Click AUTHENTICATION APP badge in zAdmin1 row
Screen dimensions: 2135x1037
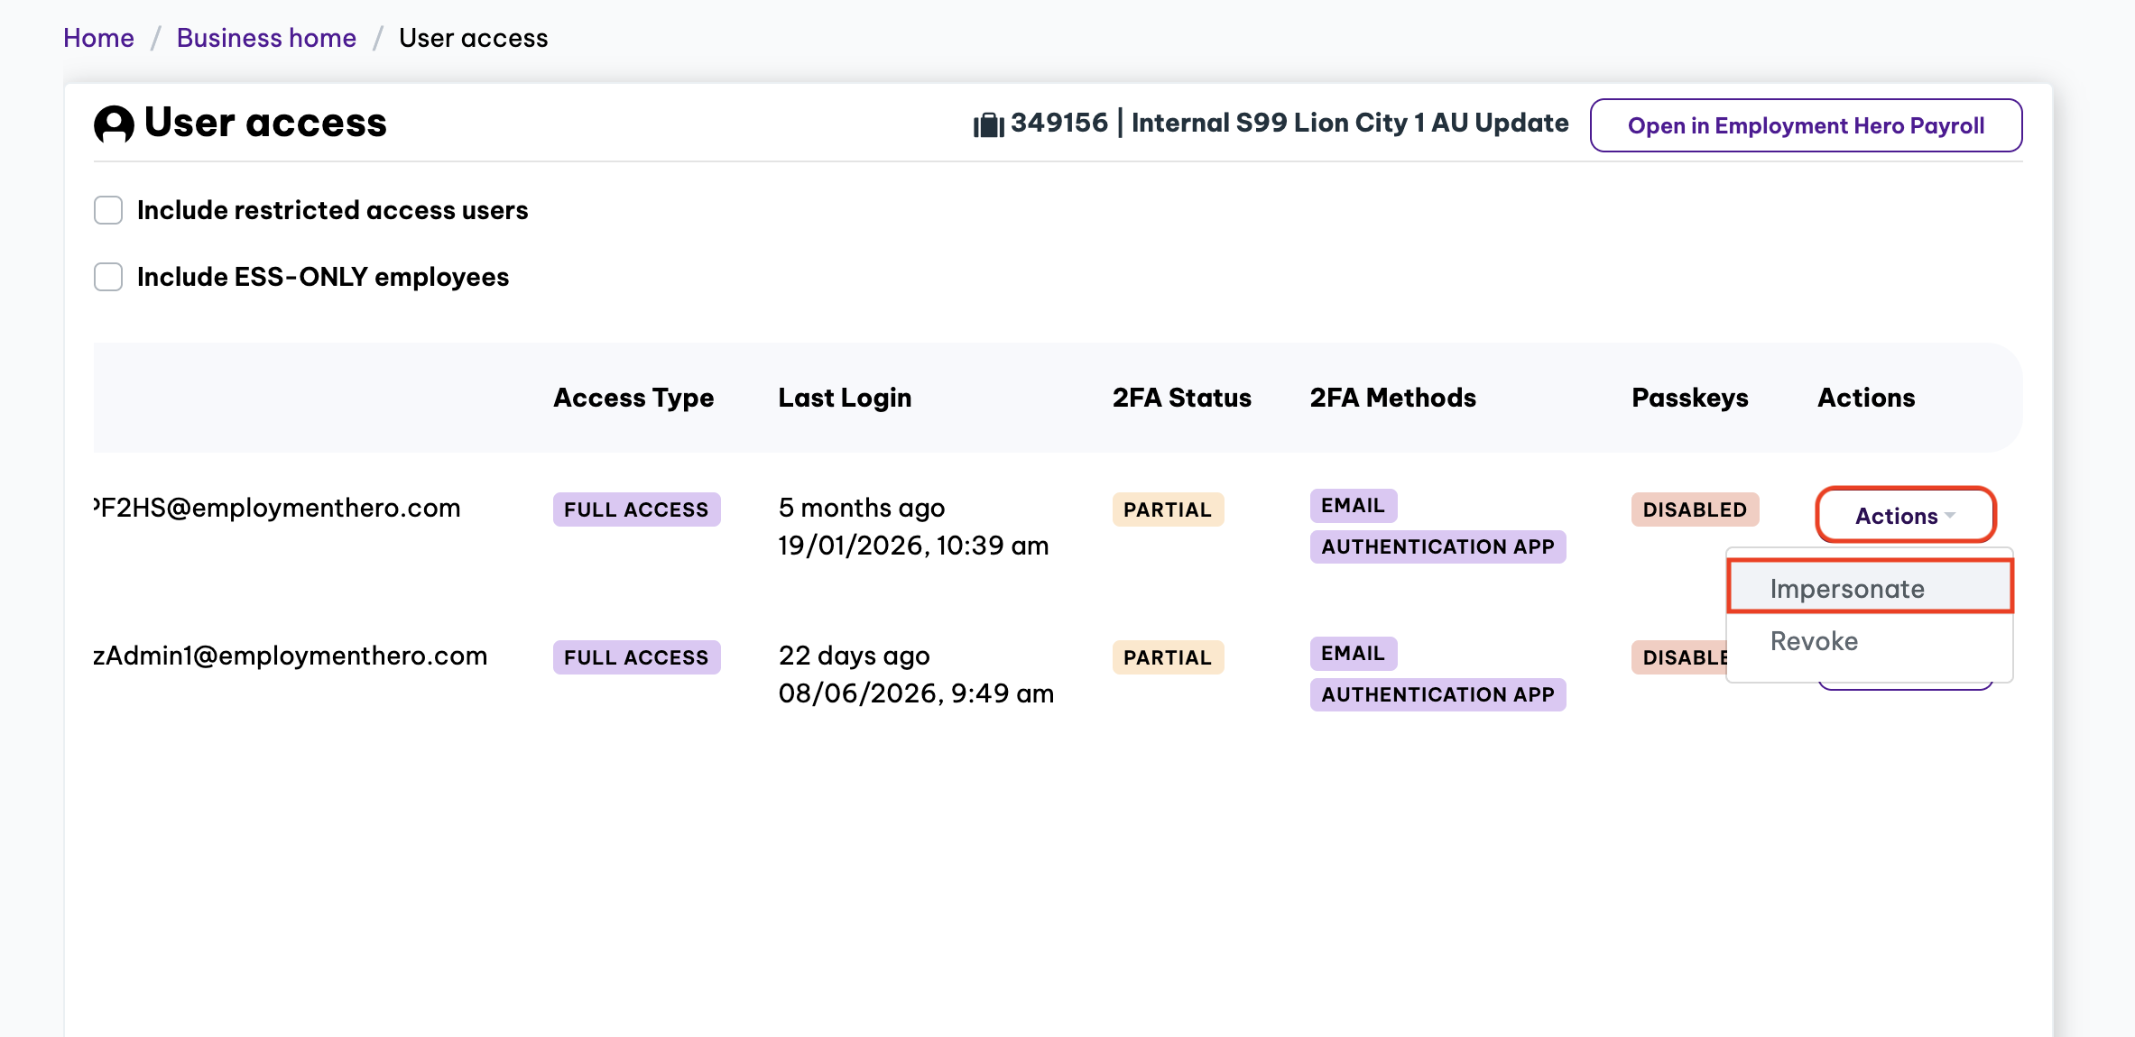[x=1437, y=694]
